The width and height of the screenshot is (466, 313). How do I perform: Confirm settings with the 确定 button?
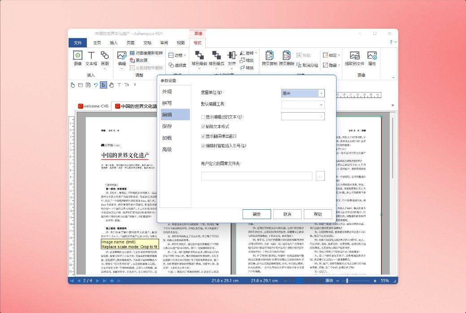(256, 214)
